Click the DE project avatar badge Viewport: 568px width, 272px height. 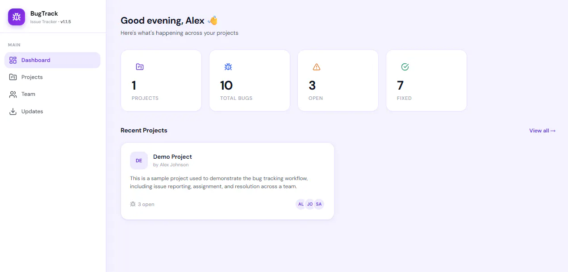(139, 161)
